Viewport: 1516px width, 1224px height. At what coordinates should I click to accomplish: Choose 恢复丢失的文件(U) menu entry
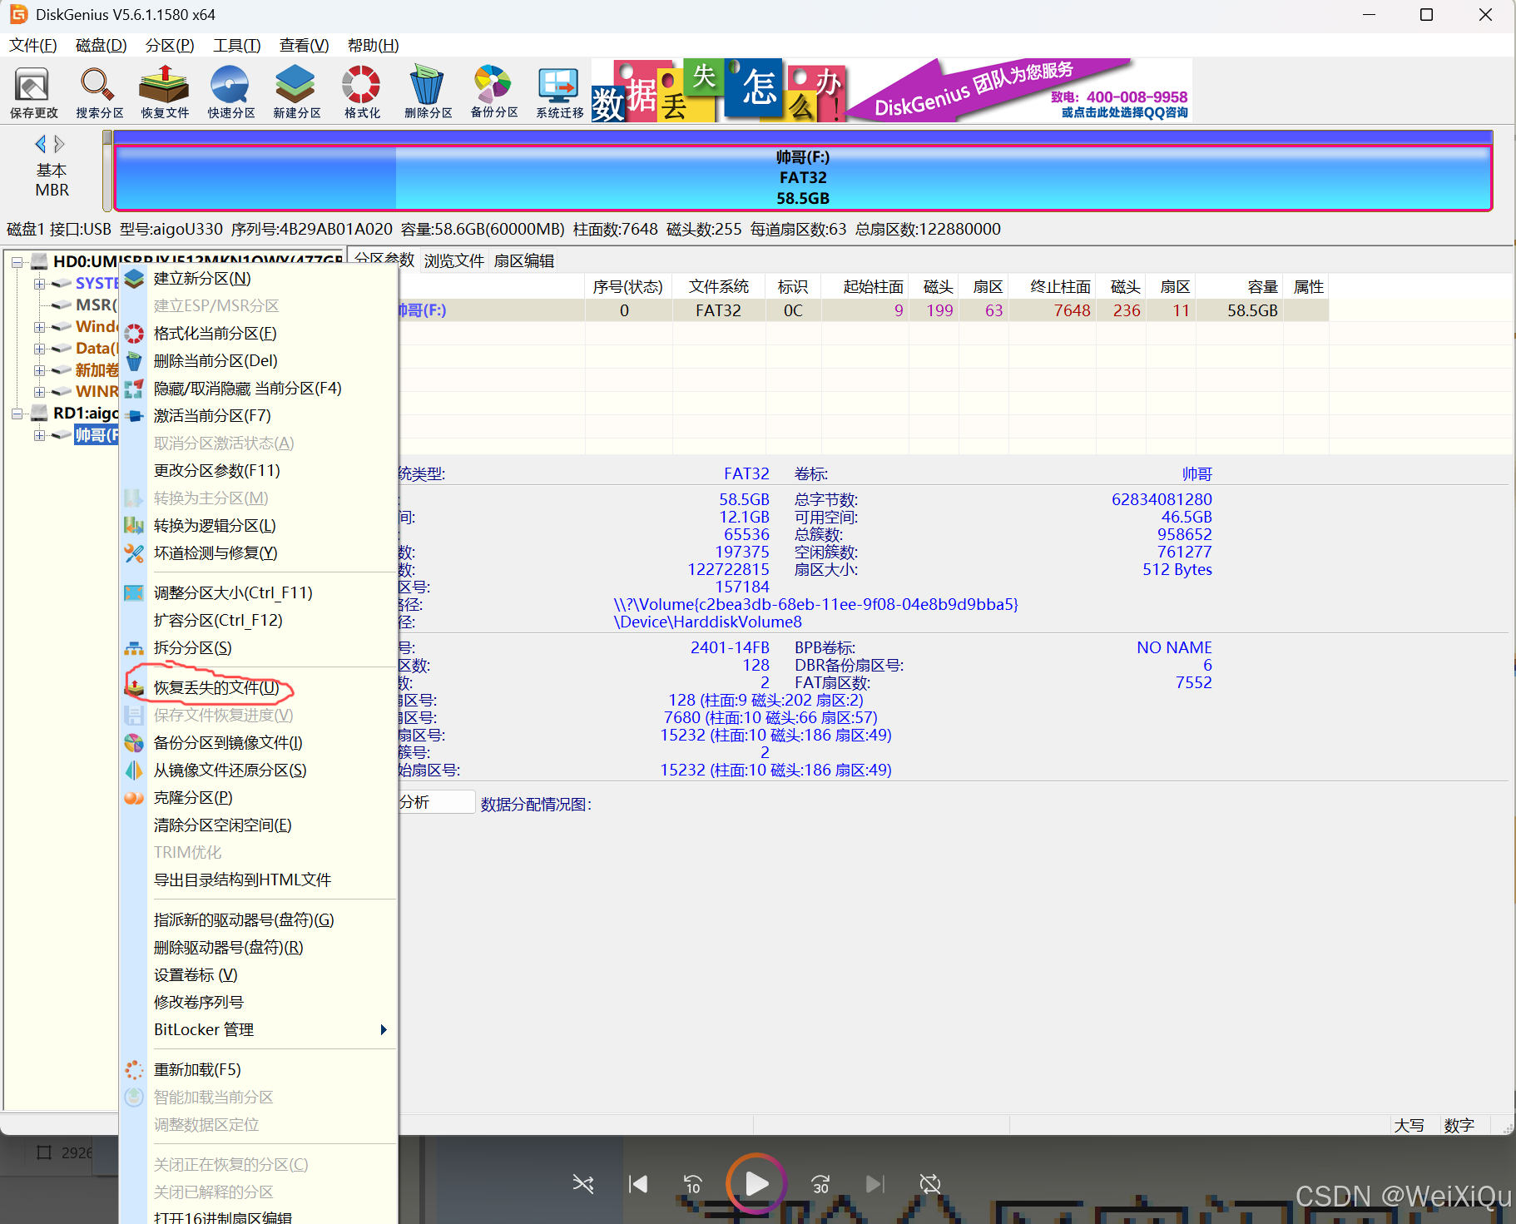click(x=259, y=687)
